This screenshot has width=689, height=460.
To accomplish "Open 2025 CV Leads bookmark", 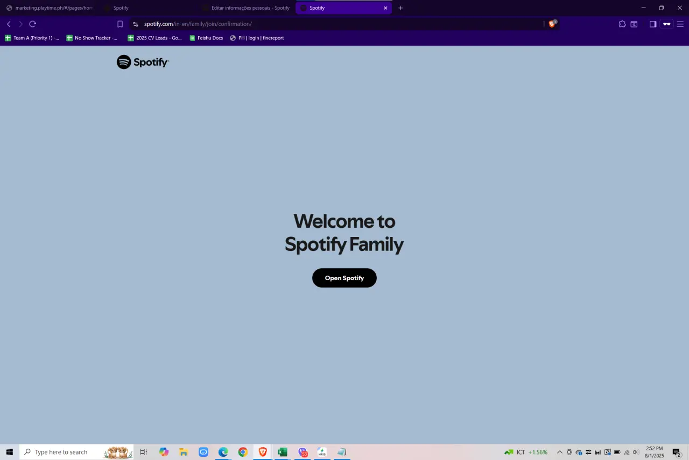I will pyautogui.click(x=154, y=38).
